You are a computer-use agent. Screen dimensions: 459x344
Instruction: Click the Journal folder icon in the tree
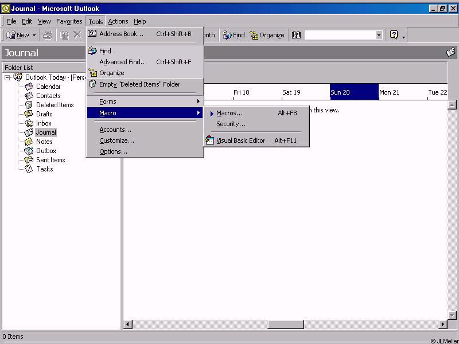(x=29, y=132)
